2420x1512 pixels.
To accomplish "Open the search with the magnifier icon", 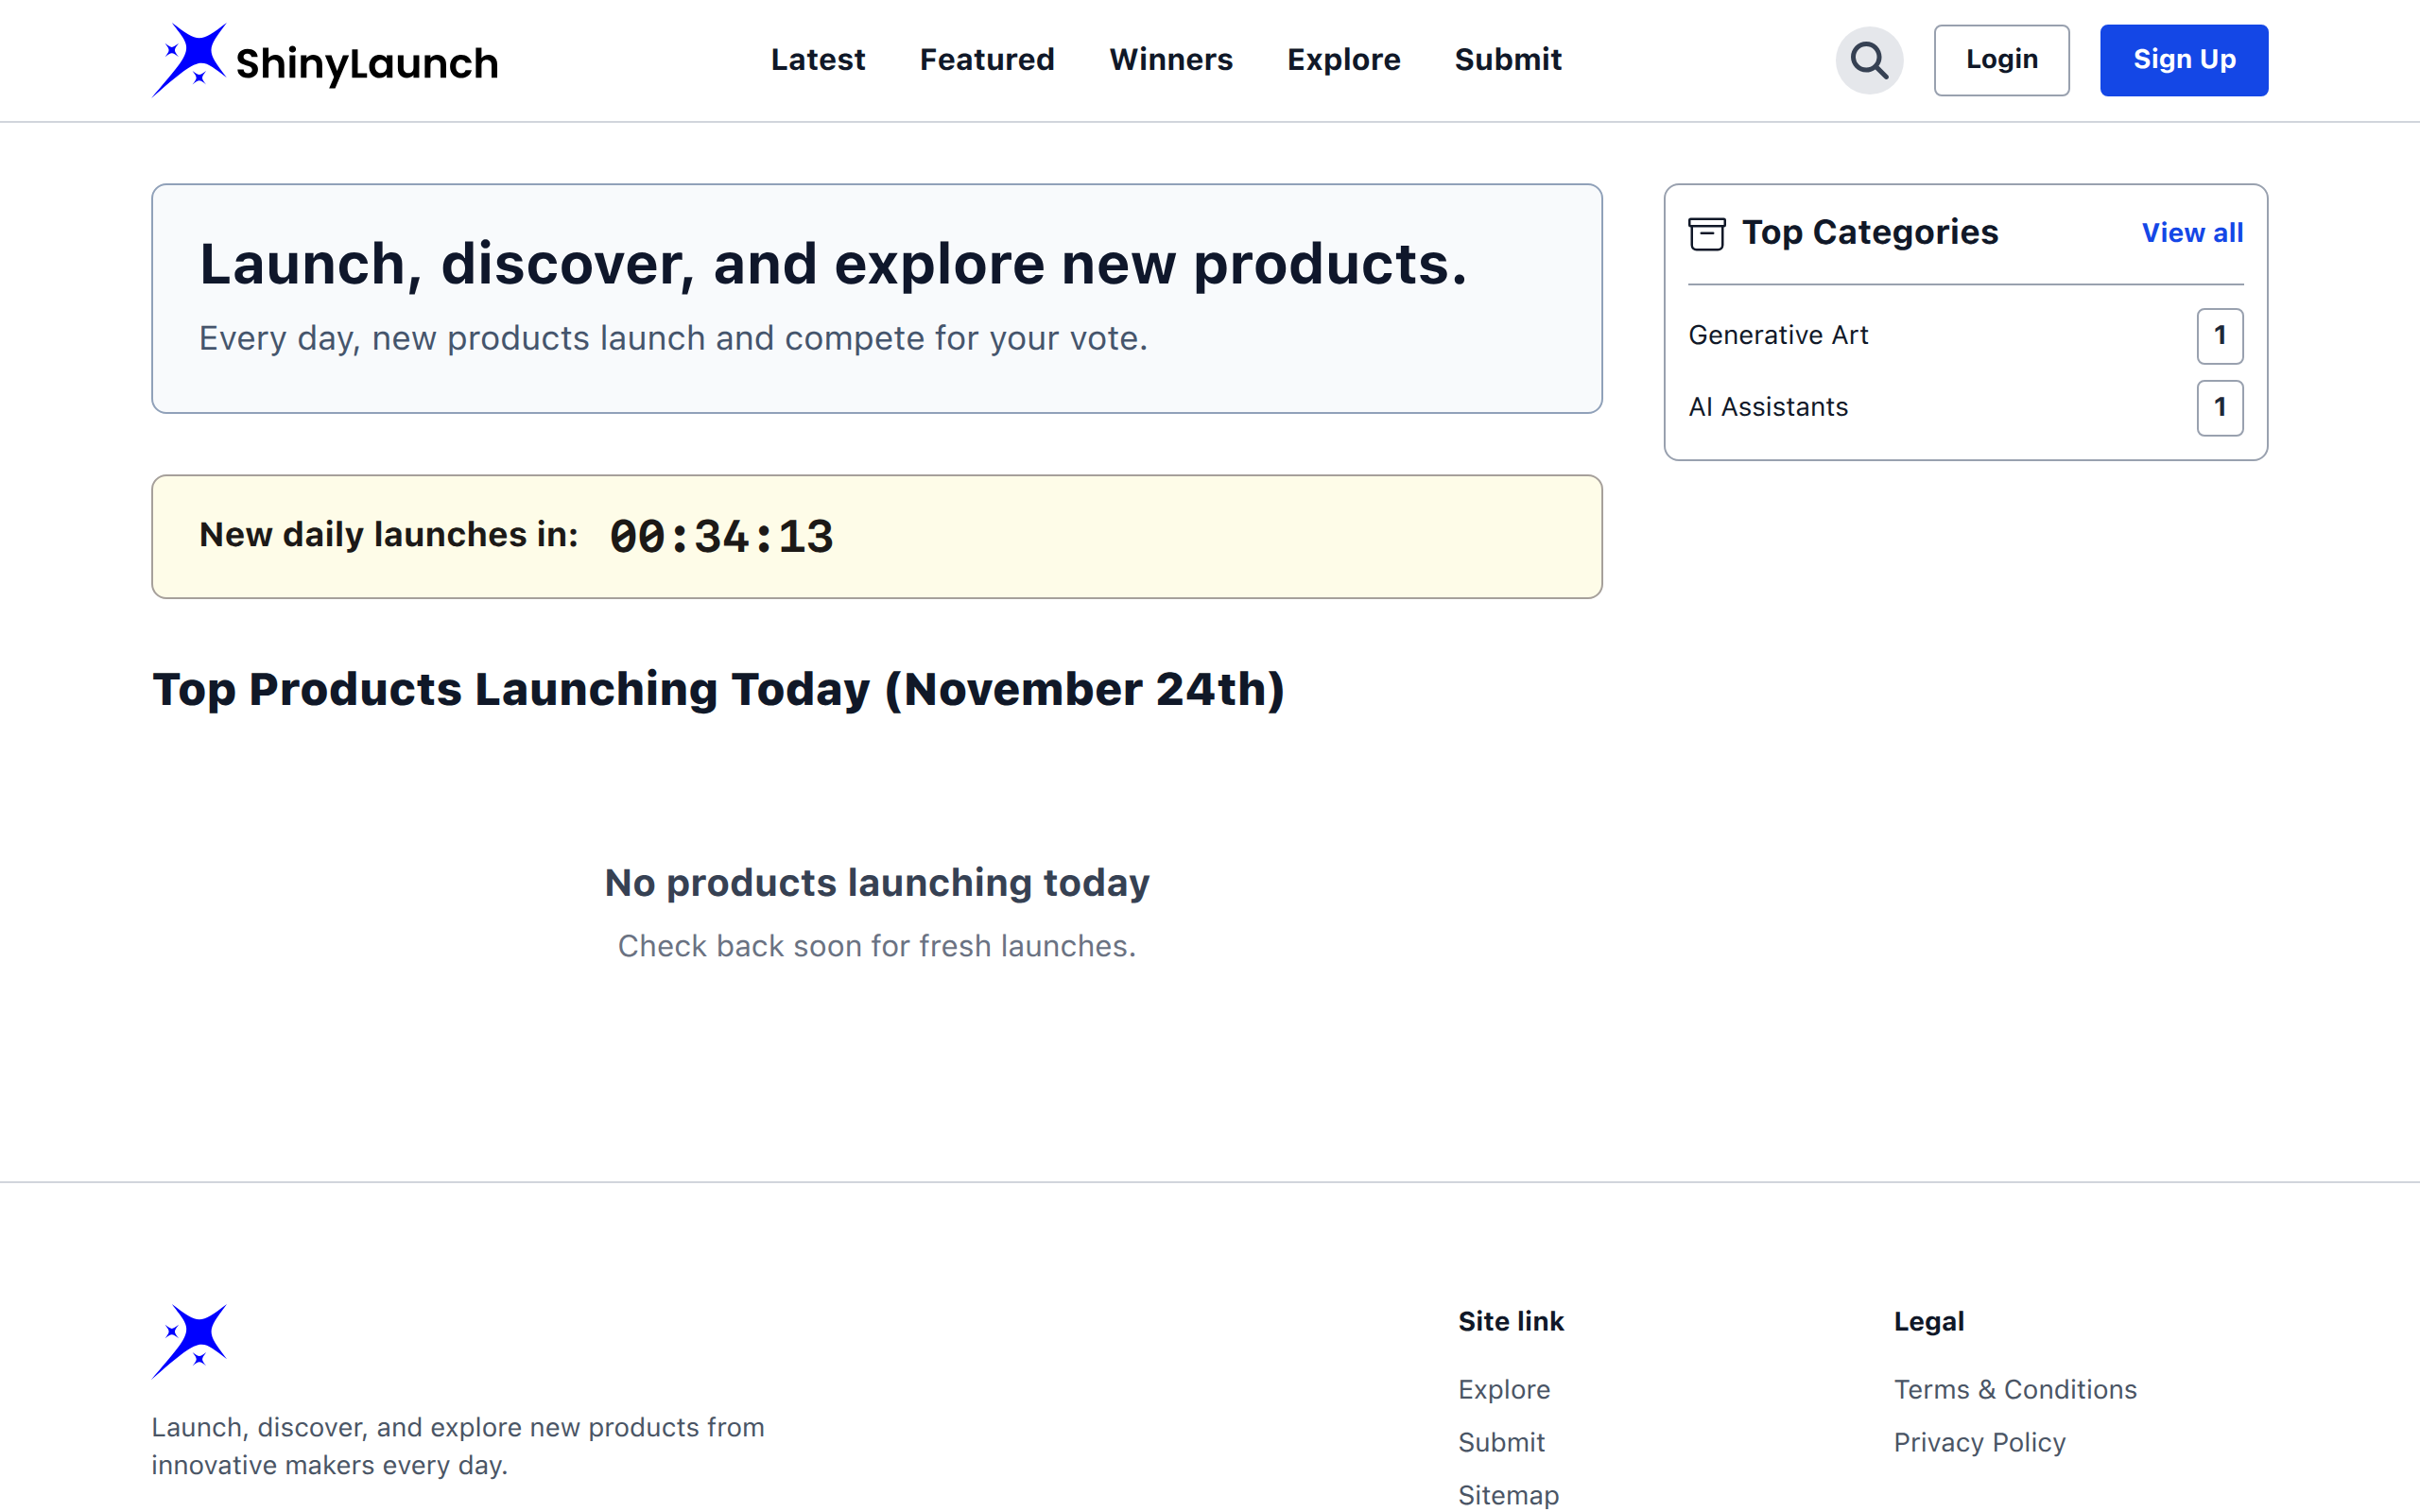I will coord(1868,60).
